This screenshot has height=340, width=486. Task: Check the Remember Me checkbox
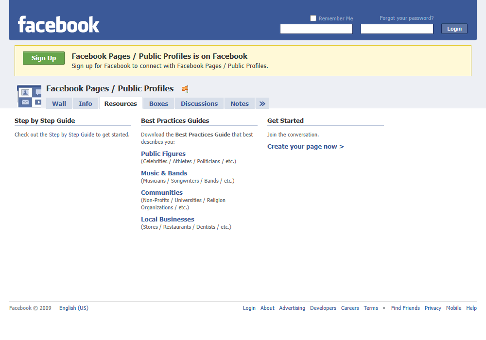click(313, 18)
